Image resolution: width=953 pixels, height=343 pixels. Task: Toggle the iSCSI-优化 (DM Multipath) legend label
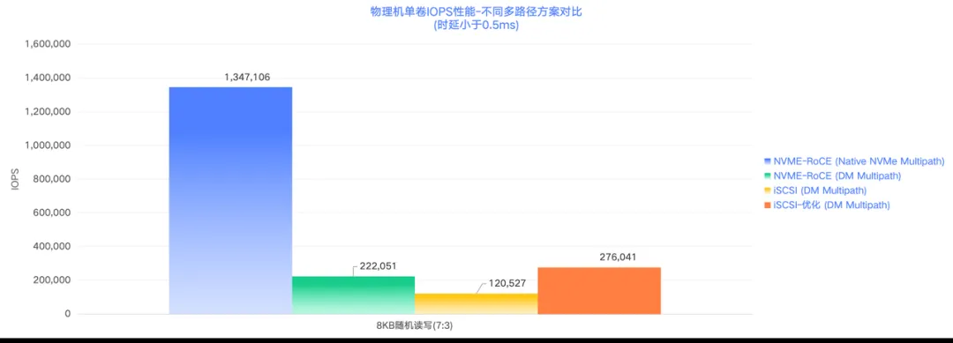point(831,205)
